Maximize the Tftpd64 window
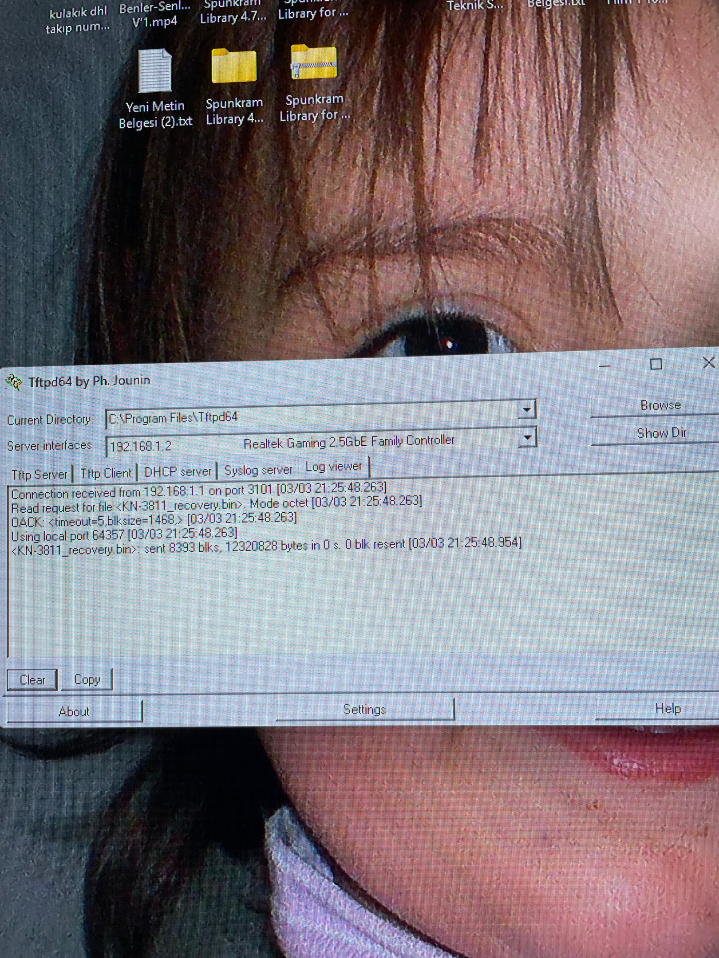 (x=656, y=364)
